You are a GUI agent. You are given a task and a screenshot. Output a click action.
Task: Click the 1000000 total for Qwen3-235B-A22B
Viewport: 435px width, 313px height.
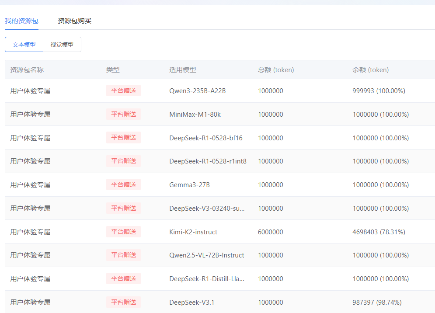(x=271, y=91)
